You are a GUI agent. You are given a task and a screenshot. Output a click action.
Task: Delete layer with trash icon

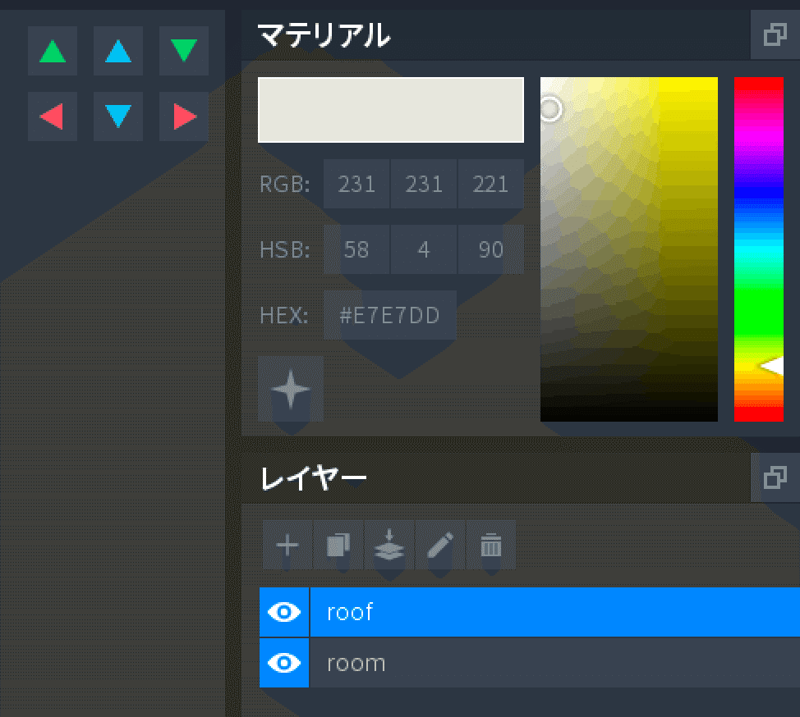pos(491,545)
